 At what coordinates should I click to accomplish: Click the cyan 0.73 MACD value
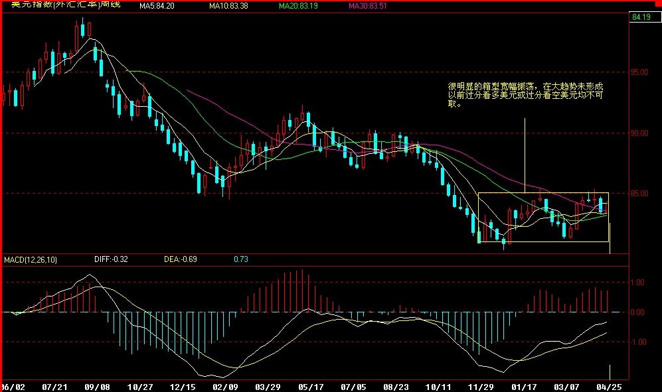241,259
